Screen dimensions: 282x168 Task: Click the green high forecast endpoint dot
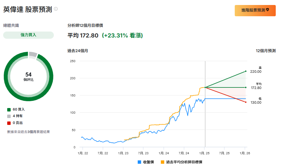[x=246, y=71]
